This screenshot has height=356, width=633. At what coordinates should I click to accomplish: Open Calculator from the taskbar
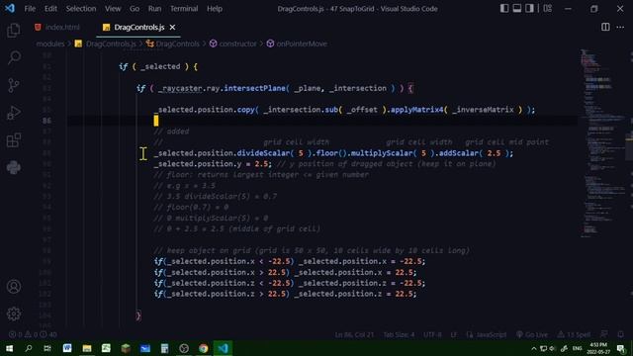pyautogui.click(x=164, y=348)
